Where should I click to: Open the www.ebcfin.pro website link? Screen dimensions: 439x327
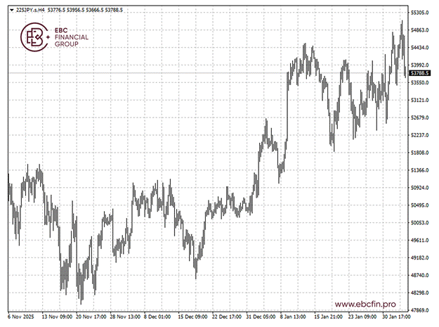click(365, 304)
